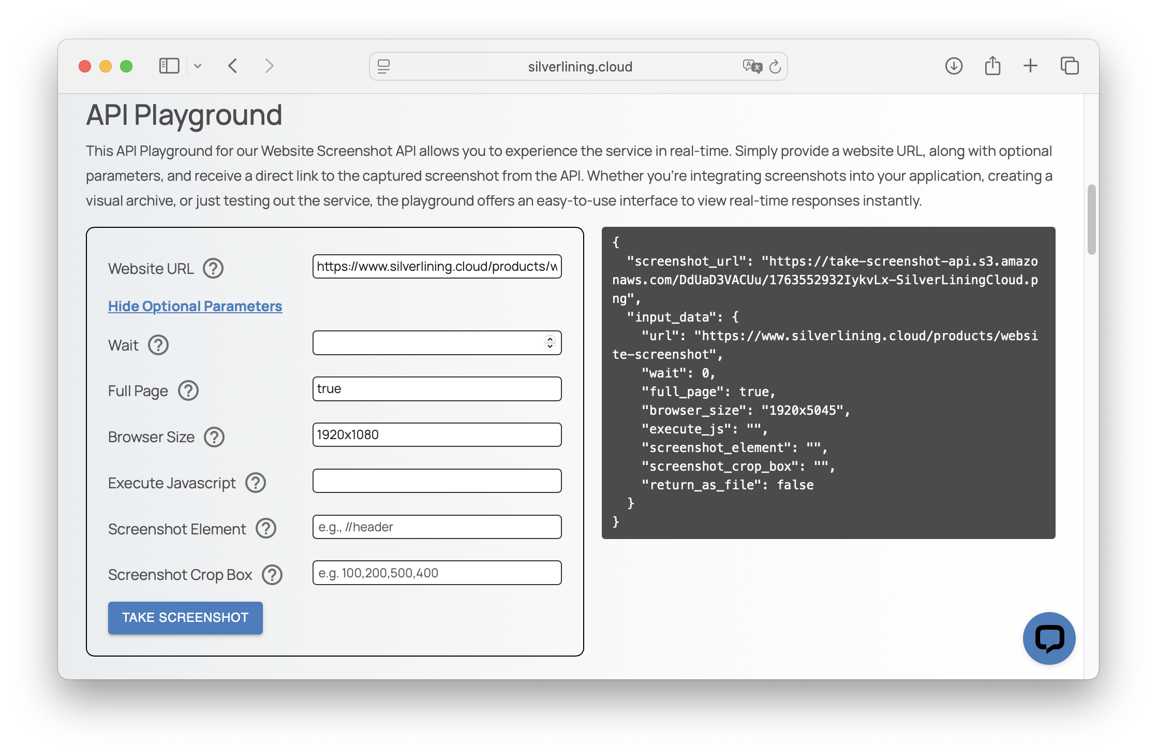Click the Screenshot Crop Box help icon
Image resolution: width=1157 pixels, height=756 pixels.
coord(272,574)
